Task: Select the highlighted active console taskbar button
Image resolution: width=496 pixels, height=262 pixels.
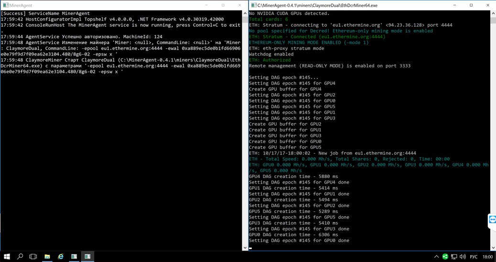Action: click(87, 256)
